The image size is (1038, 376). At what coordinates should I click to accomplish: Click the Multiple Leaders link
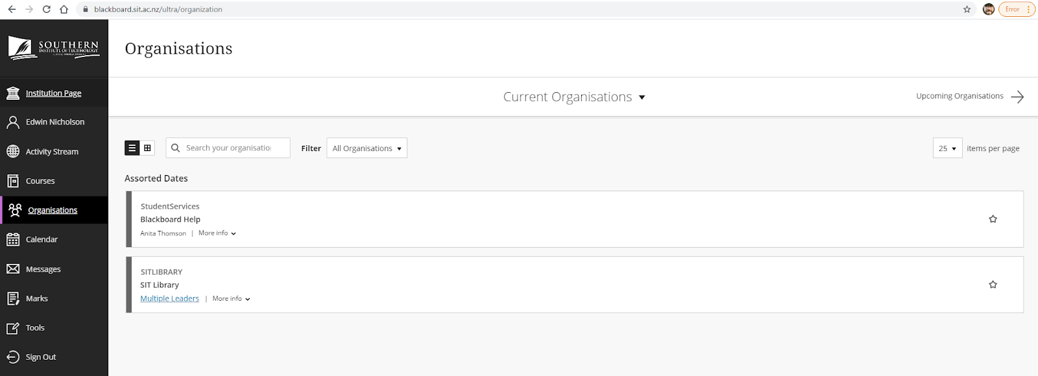pyautogui.click(x=170, y=298)
